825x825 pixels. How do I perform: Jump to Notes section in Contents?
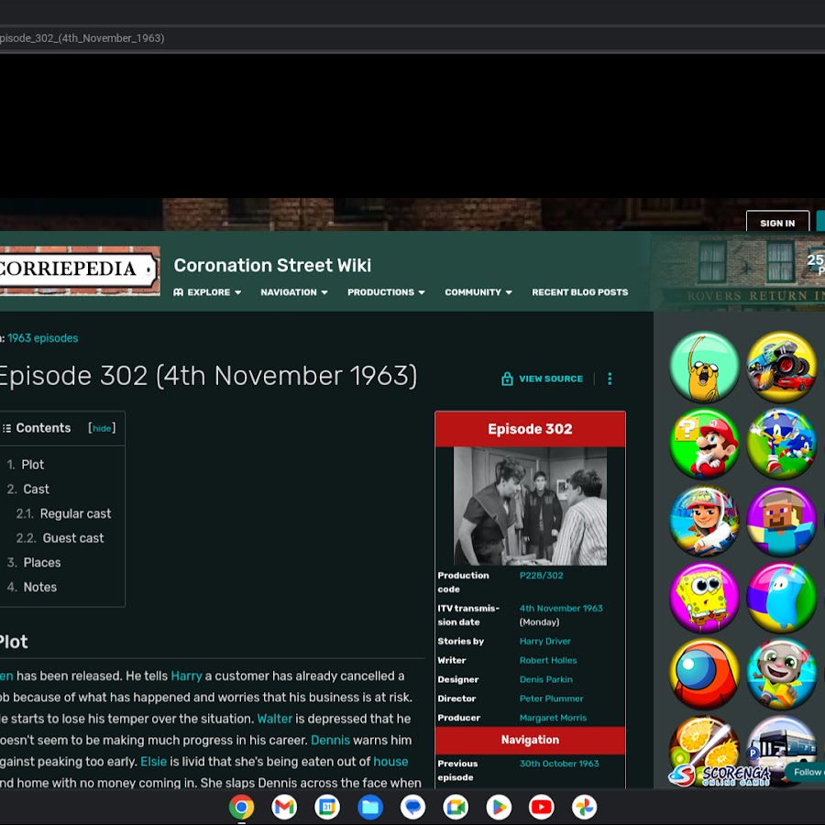click(x=40, y=588)
